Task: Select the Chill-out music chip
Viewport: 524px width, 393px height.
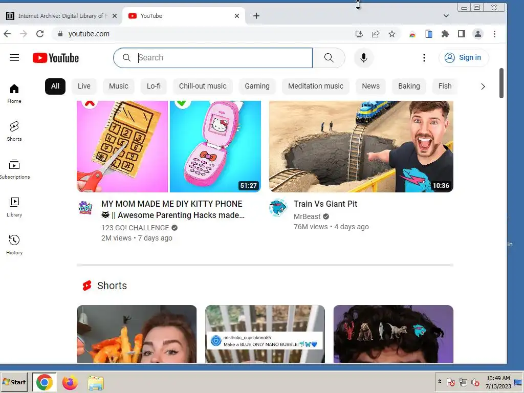Action: coord(203,86)
